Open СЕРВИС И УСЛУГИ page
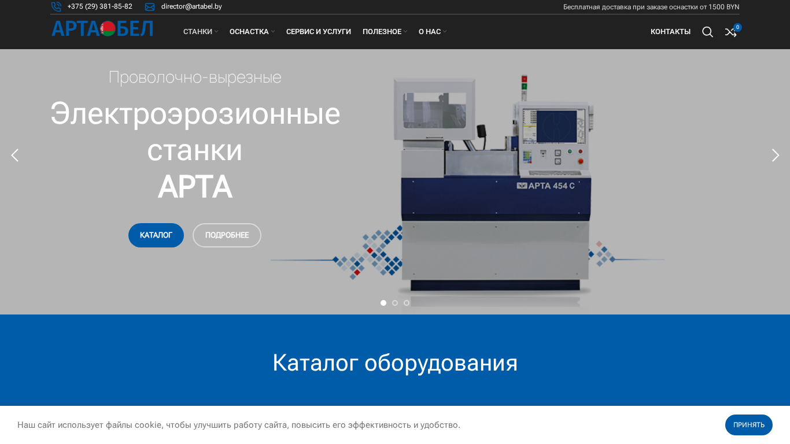Viewport: 790px width, 444px height. 319,32
